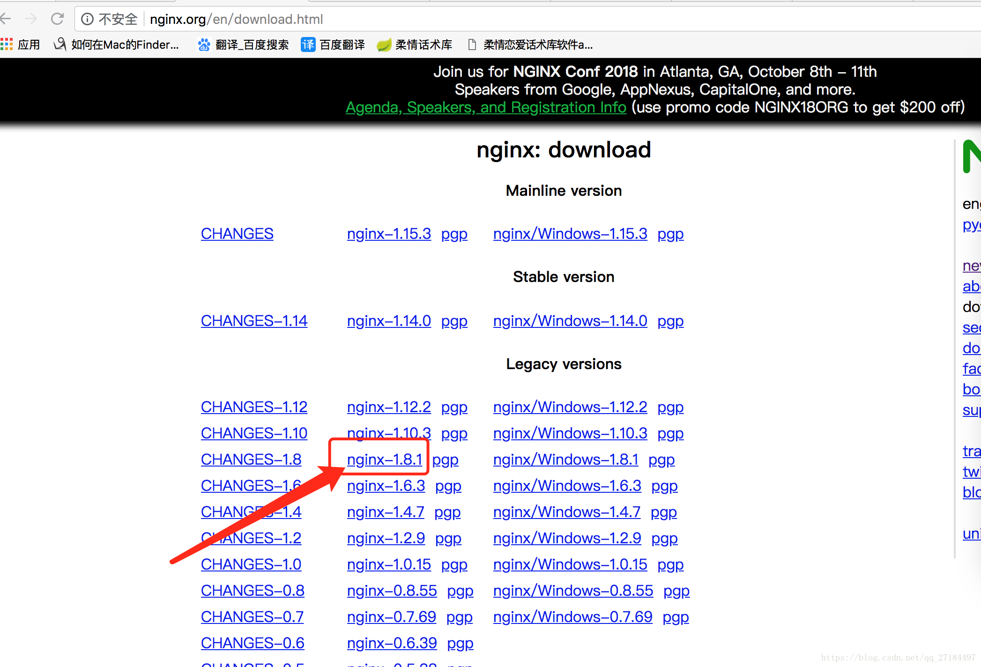This screenshot has height=667, width=981.
Task: Open CHANGES-1.12 link
Action: click(254, 407)
